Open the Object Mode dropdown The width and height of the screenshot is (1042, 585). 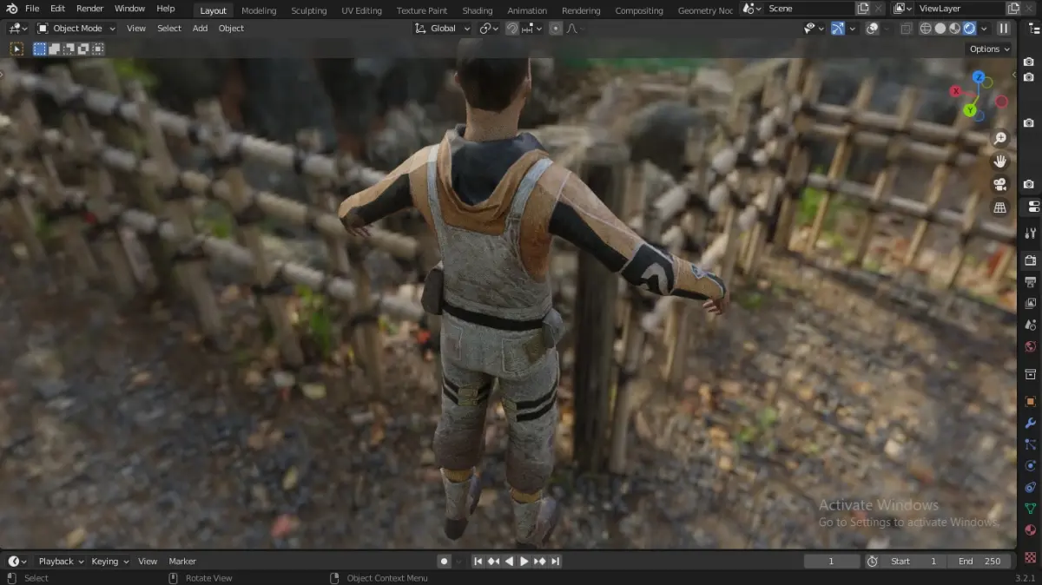pyautogui.click(x=77, y=28)
